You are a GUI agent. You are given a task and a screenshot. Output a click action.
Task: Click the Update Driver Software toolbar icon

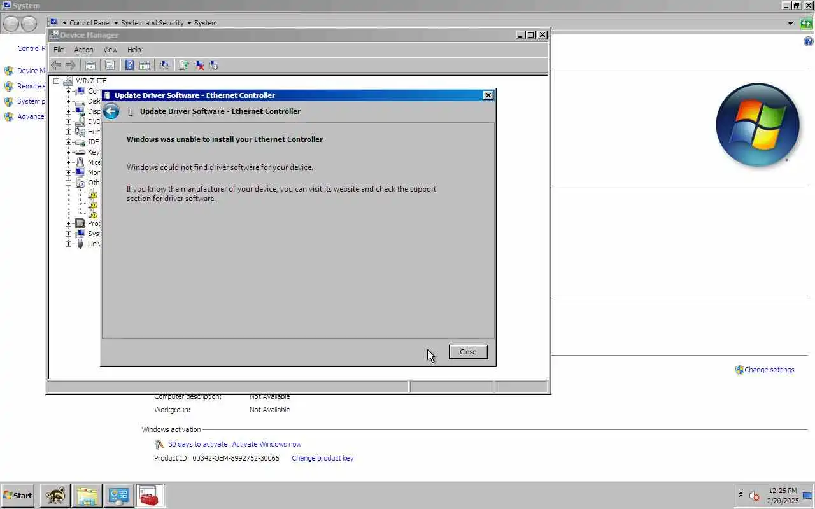tap(184, 65)
